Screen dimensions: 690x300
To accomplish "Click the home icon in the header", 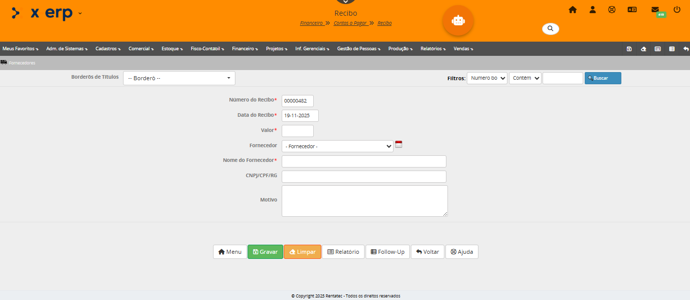I will pyautogui.click(x=573, y=10).
